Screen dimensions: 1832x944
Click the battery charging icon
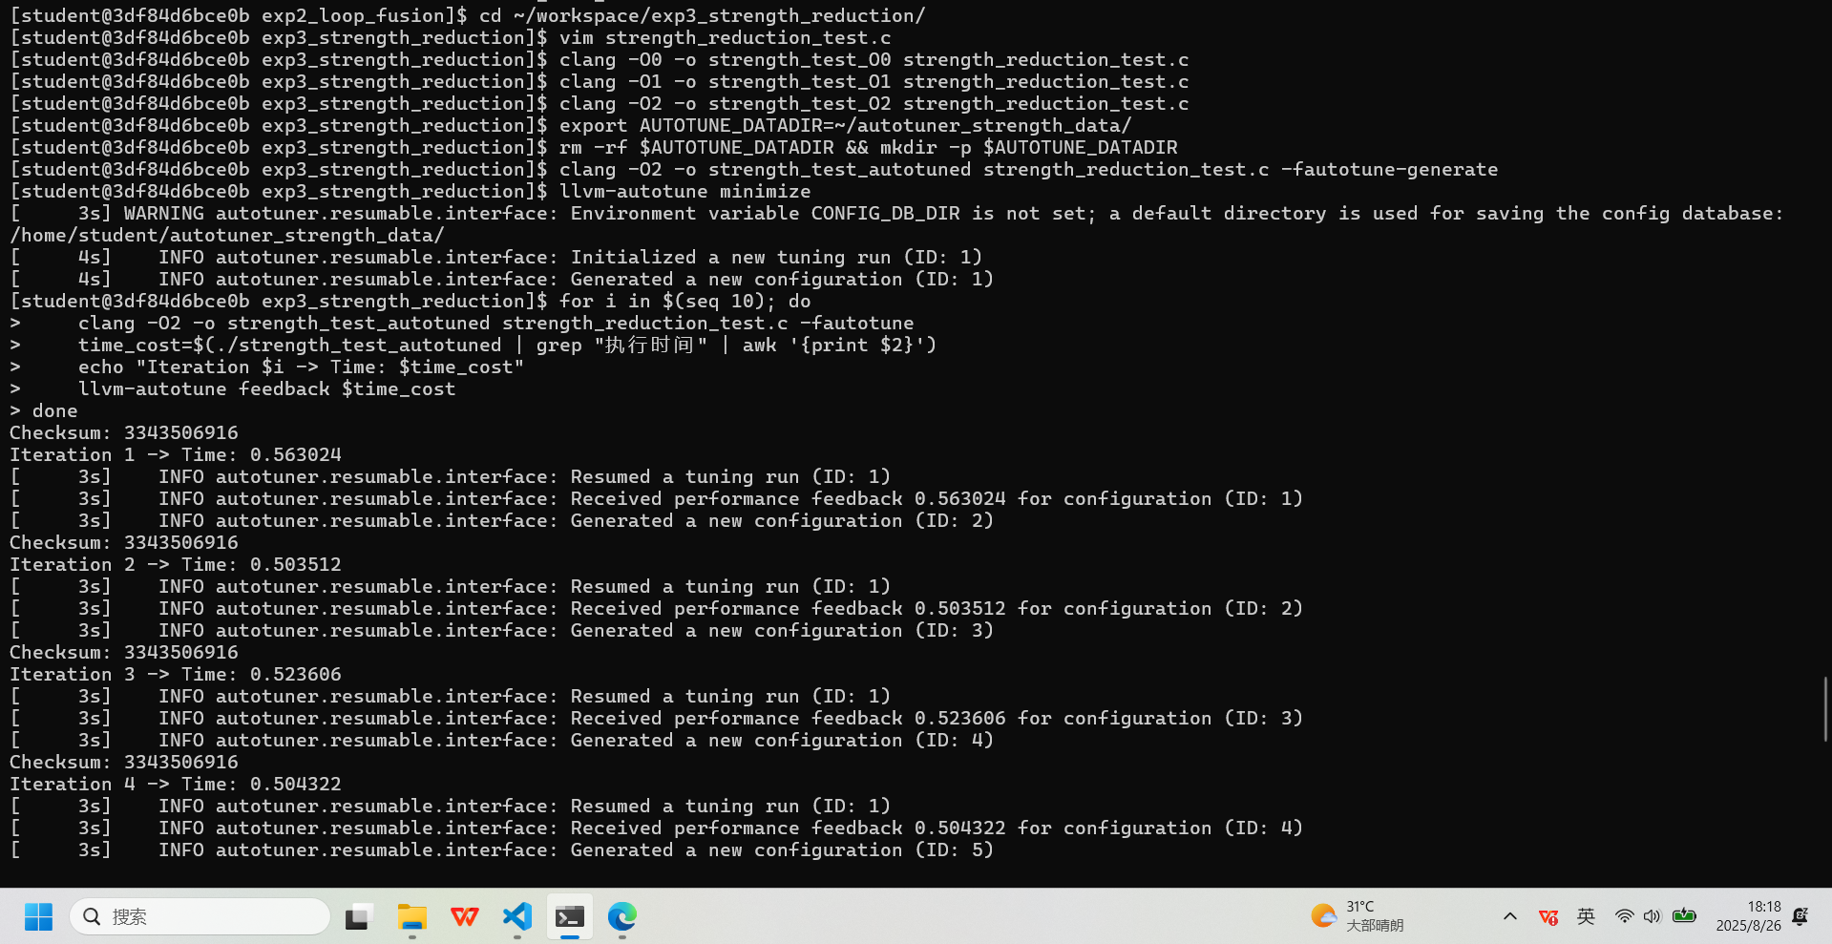click(1685, 917)
